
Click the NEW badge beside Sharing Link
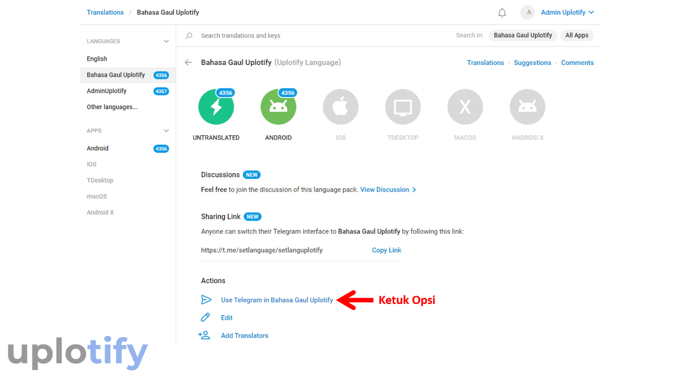[x=253, y=217]
